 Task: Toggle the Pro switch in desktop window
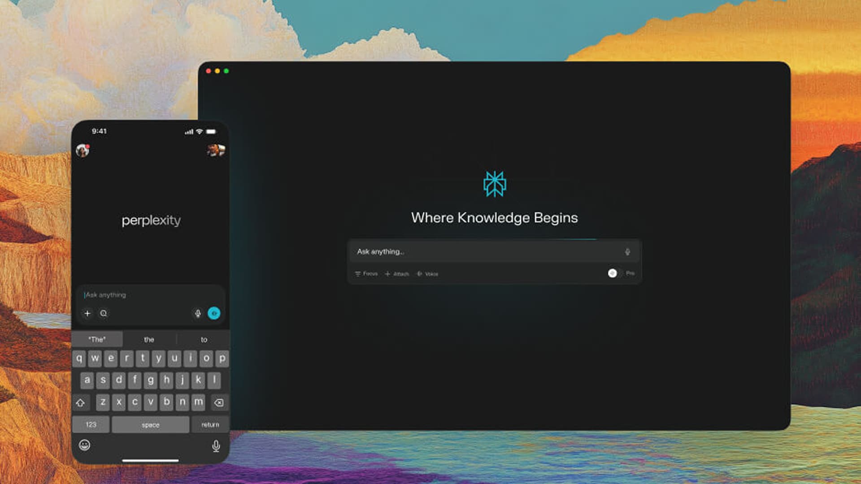point(615,273)
